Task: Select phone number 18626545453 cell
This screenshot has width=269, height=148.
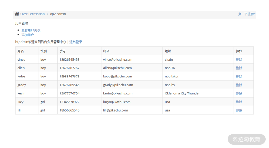Action: pos(79,59)
